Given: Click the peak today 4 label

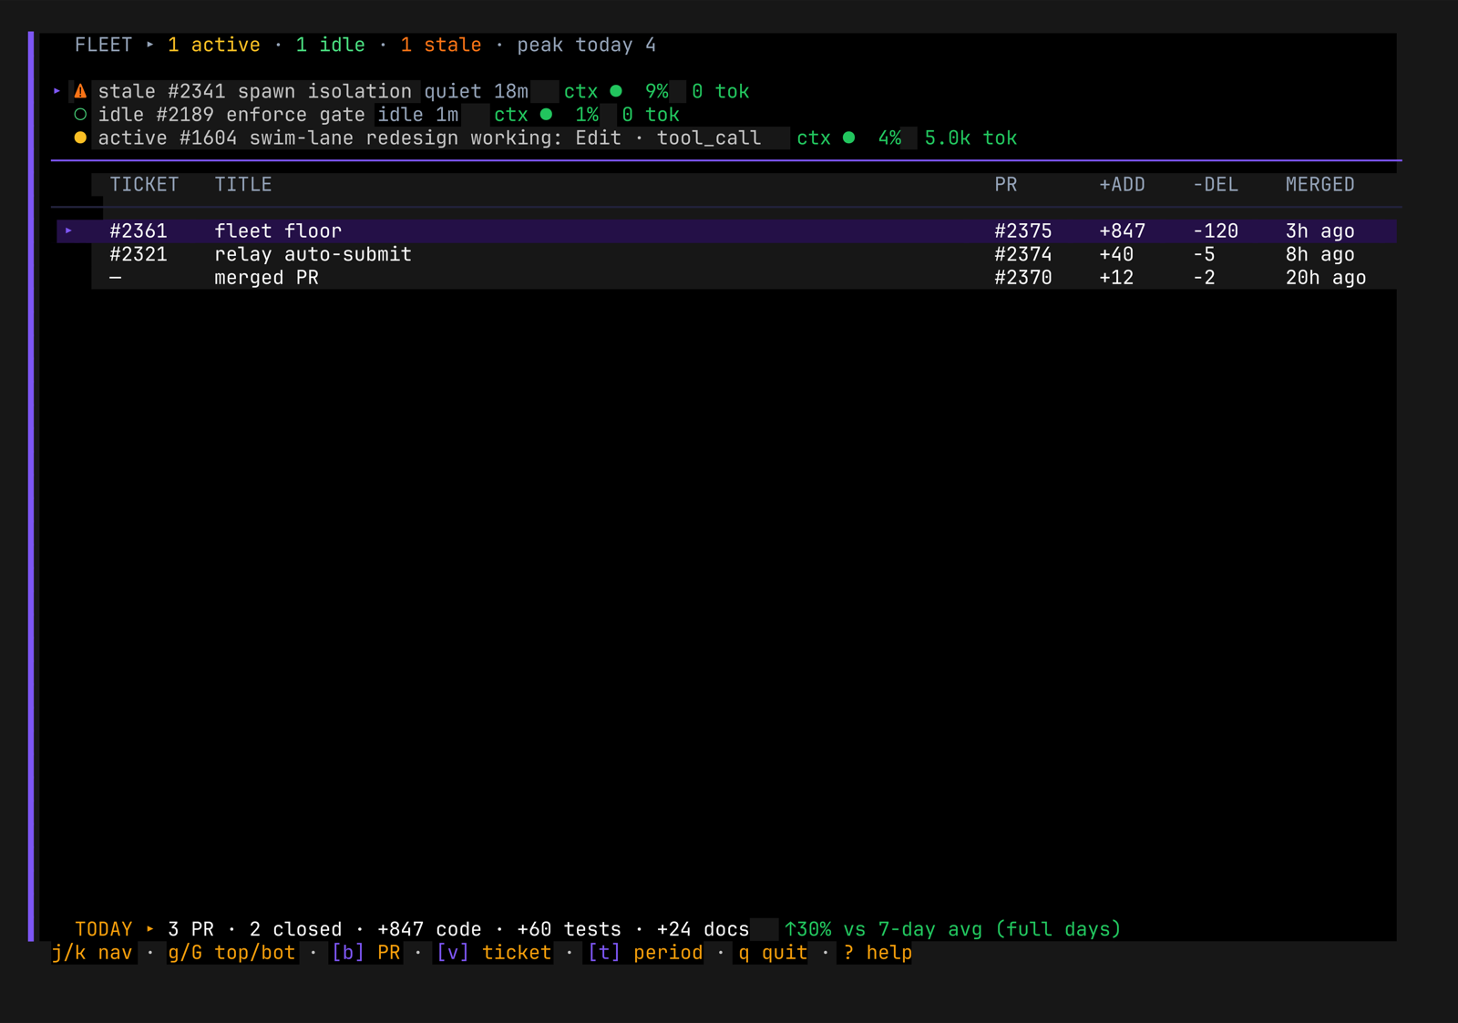Looking at the screenshot, I should pos(587,45).
